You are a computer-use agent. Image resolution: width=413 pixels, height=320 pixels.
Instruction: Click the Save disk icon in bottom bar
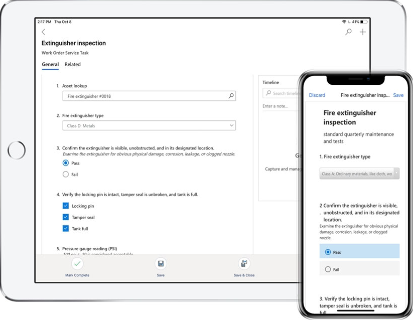pyautogui.click(x=161, y=264)
